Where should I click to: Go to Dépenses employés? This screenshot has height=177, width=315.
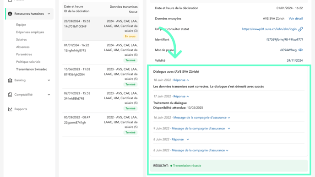click(30, 32)
